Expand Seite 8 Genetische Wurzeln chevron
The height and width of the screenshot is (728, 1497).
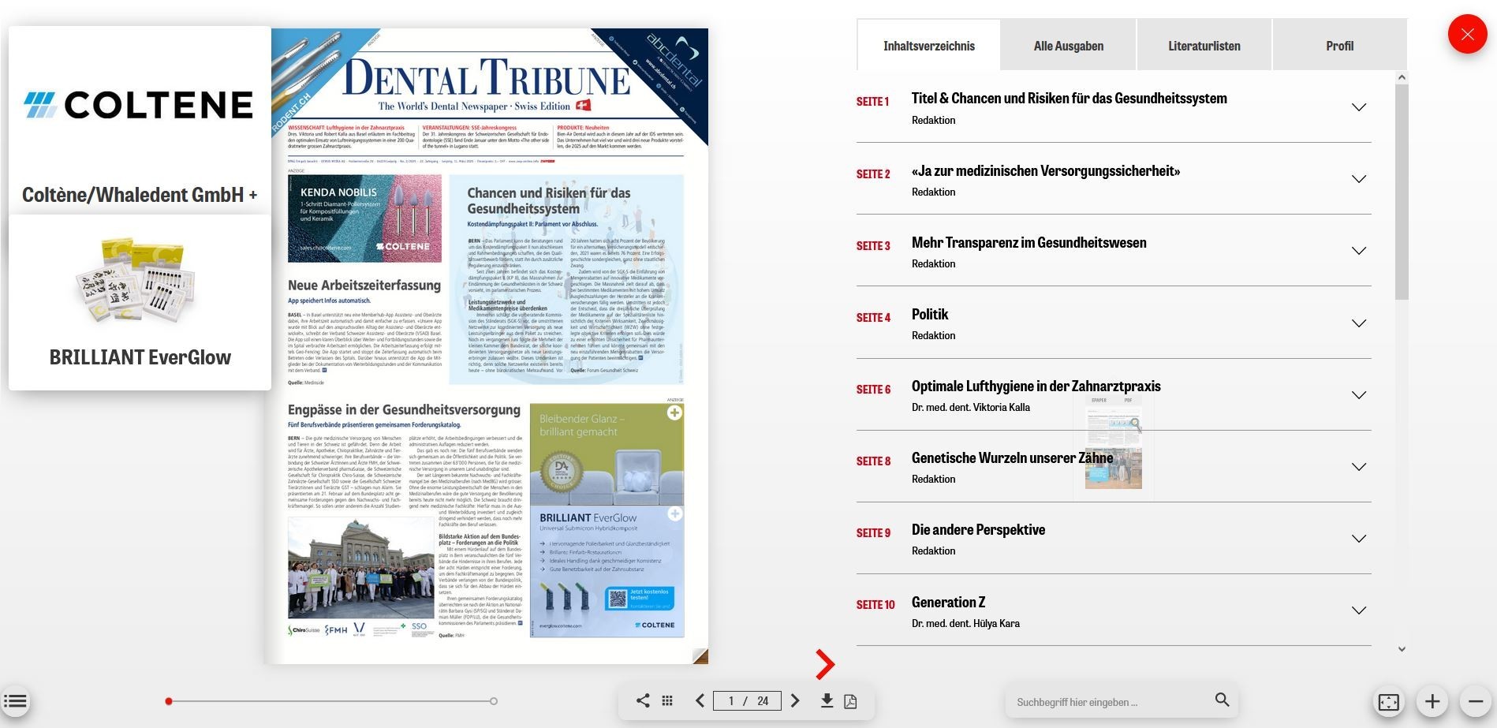point(1358,467)
